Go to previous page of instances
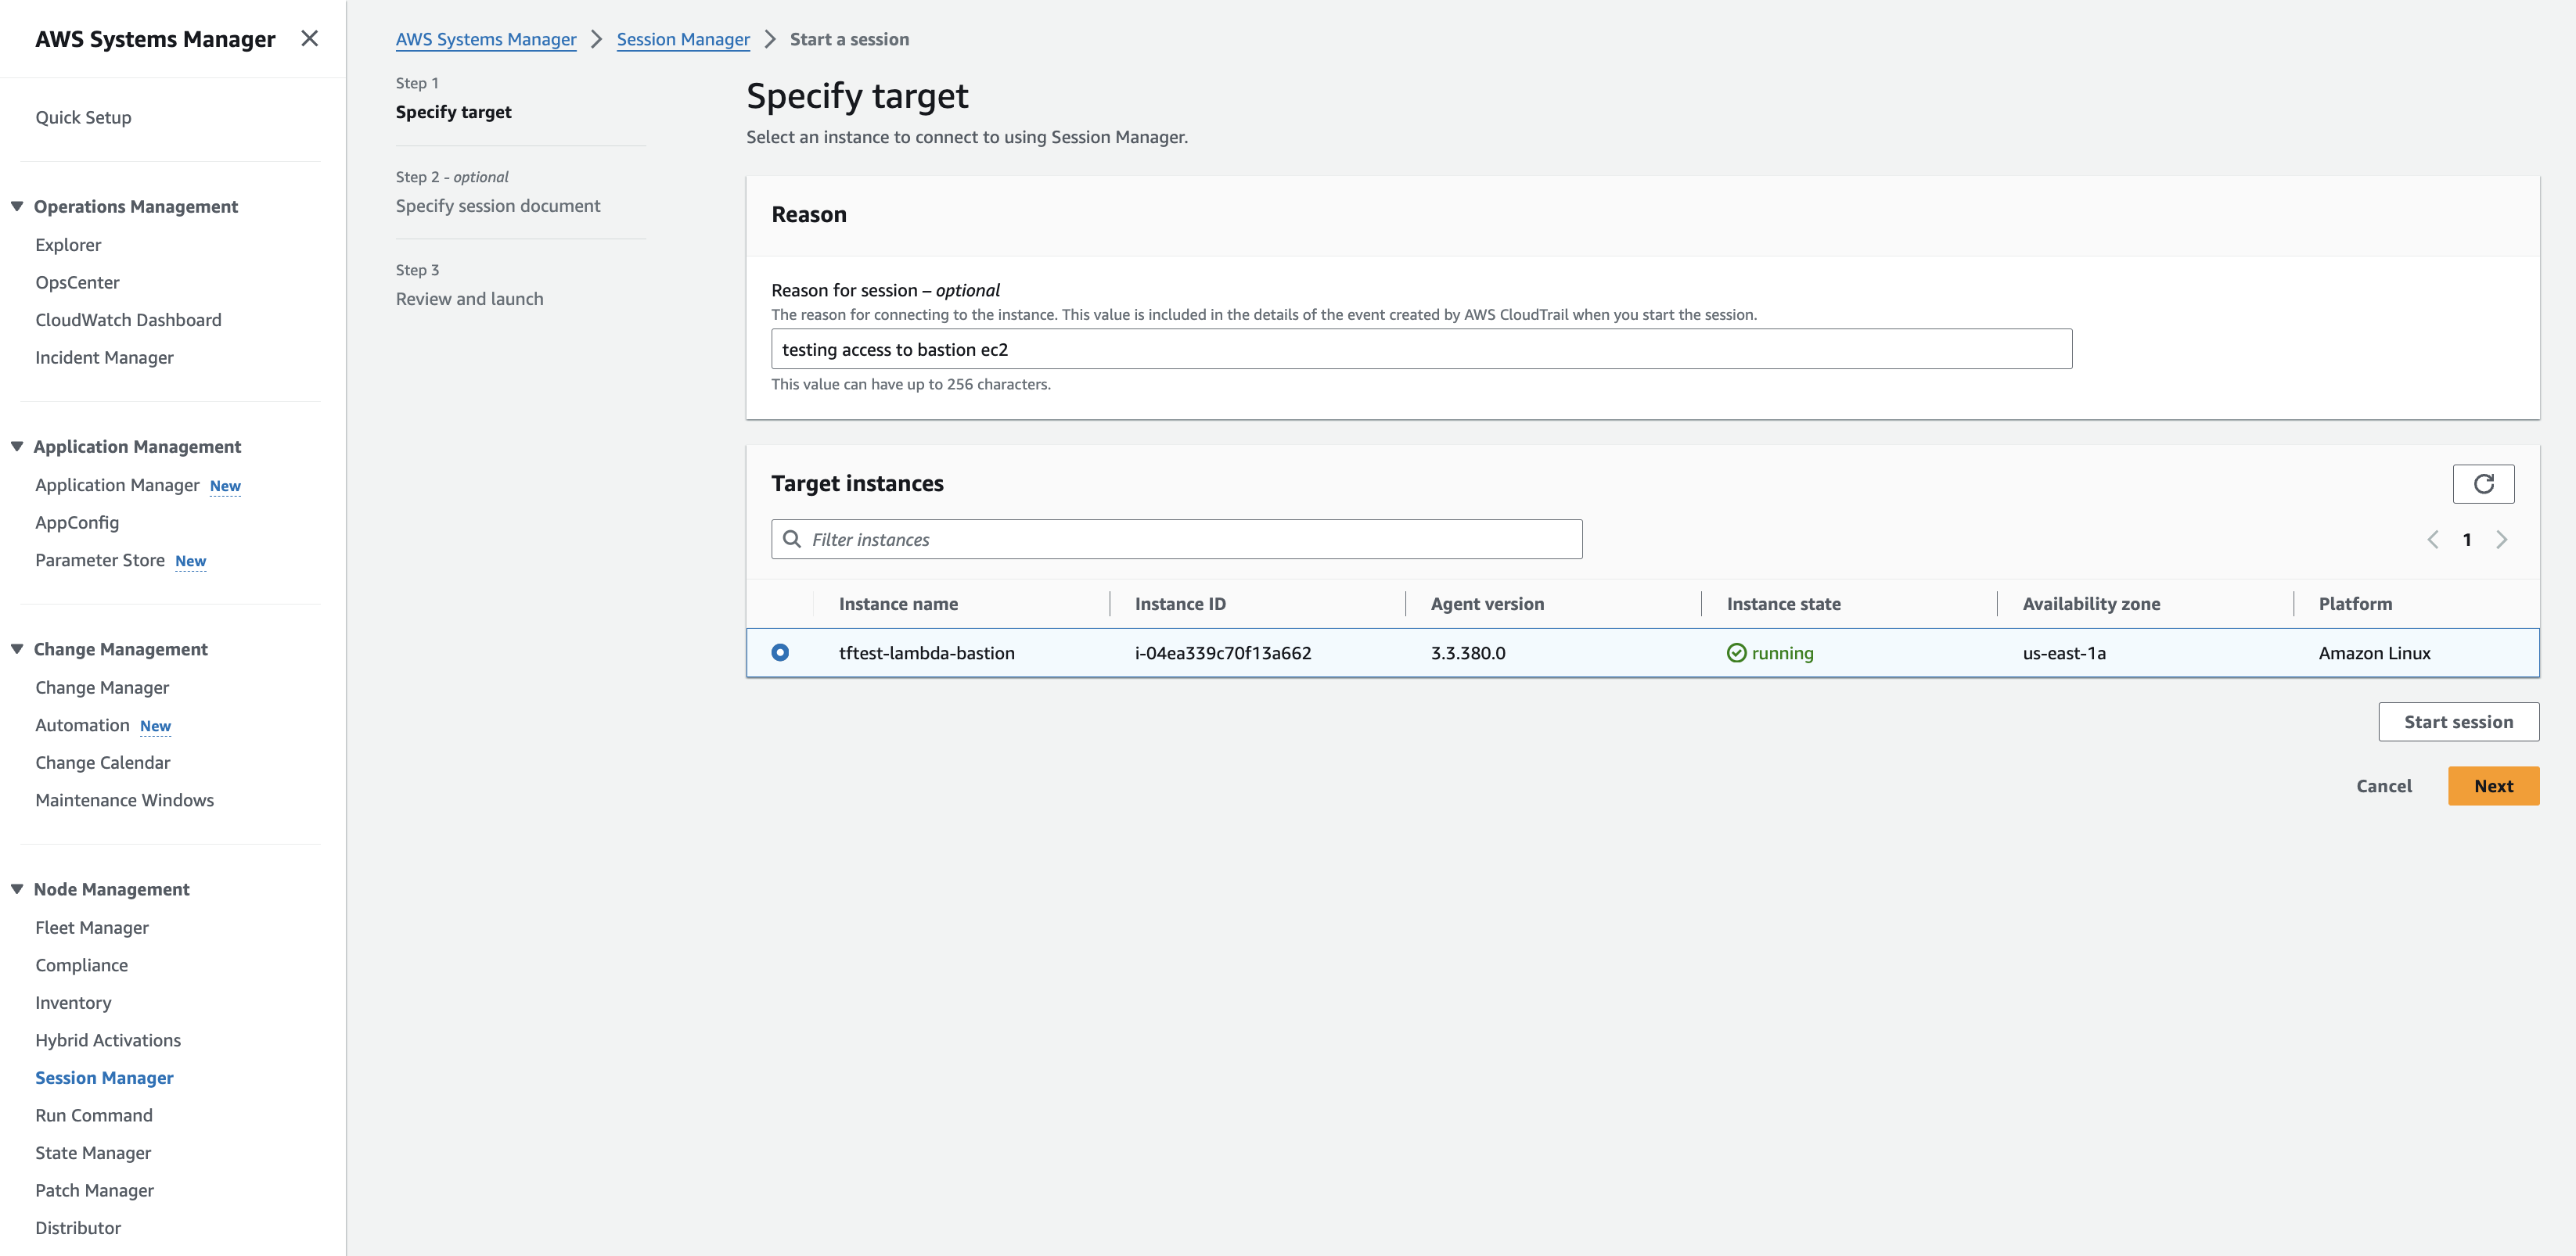Screen dimensions: 2576x1256 [x=2432, y=540]
